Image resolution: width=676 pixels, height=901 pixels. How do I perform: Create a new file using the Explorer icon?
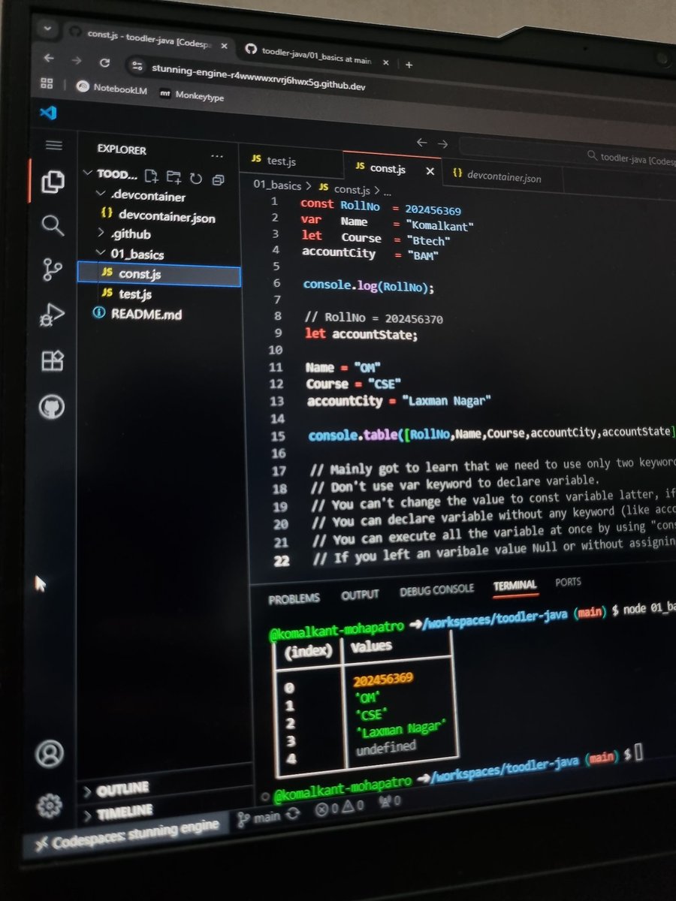(x=152, y=176)
